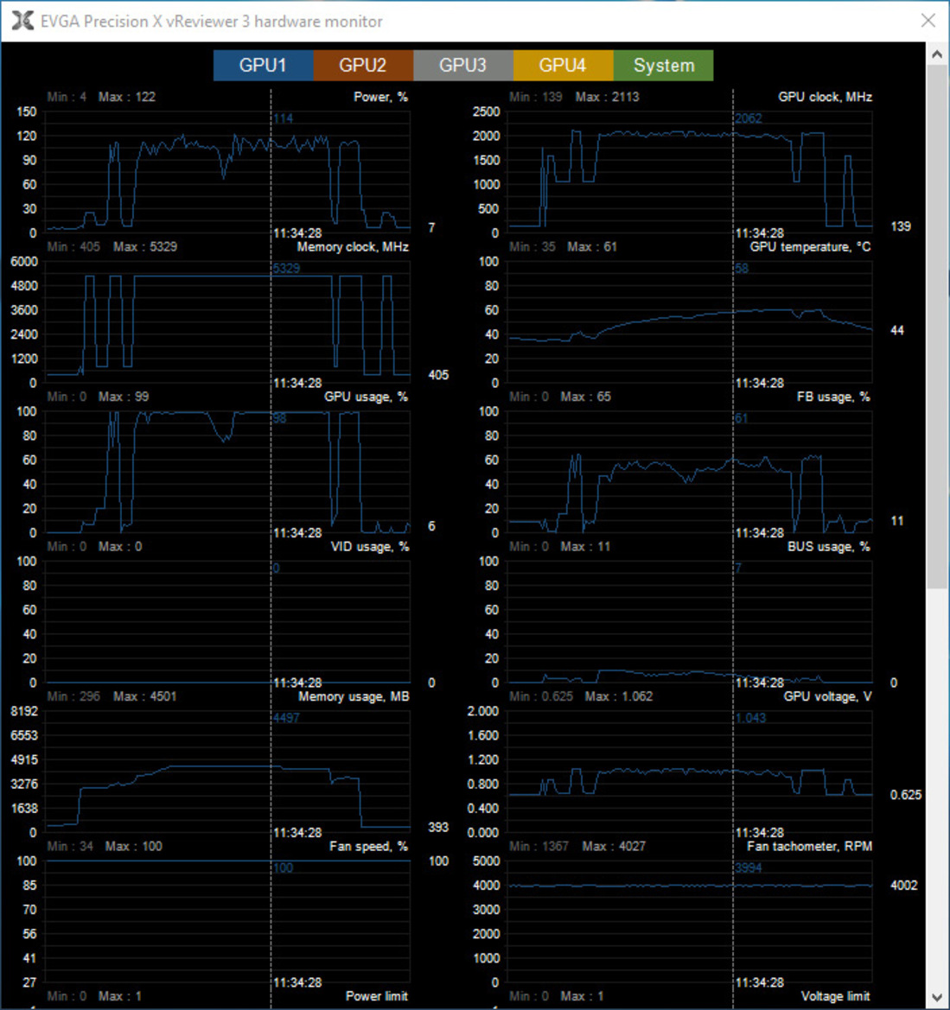Screen dimensions: 950x1010
Task: Click the window title text
Action: click(x=212, y=22)
